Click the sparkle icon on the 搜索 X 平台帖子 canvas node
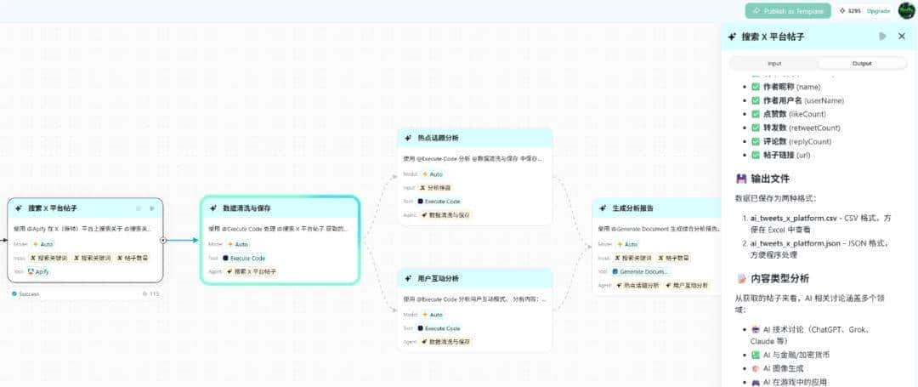 pyautogui.click(x=19, y=208)
